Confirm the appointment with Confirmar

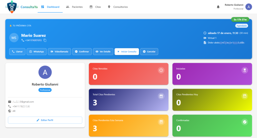pyautogui.click(x=82, y=52)
